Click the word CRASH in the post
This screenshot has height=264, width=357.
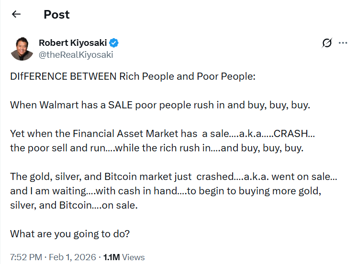[x=290, y=134]
